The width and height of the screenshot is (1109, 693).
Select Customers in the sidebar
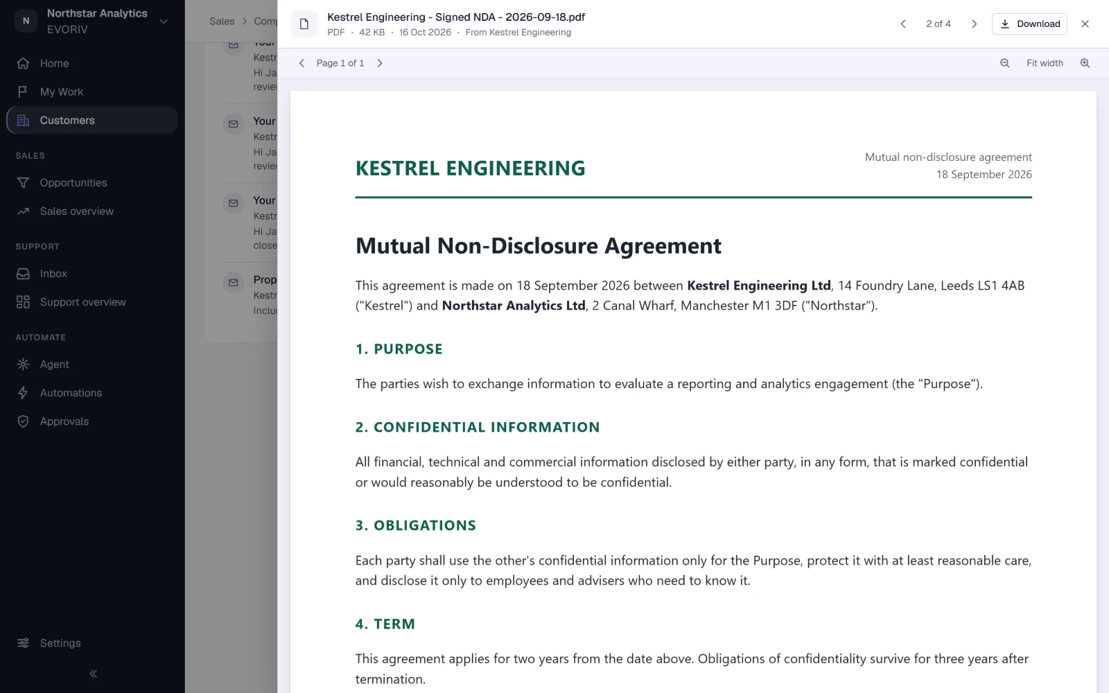click(91, 120)
